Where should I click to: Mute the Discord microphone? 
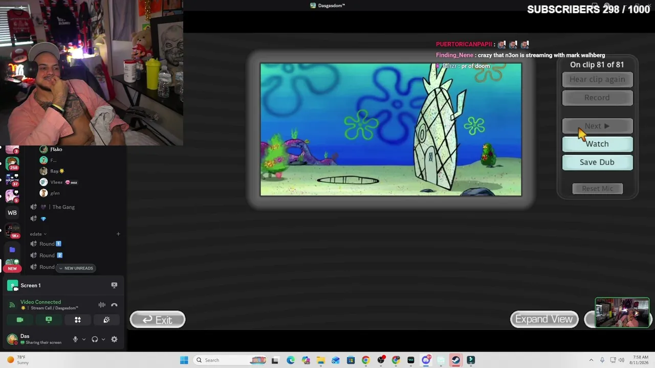[x=75, y=339]
